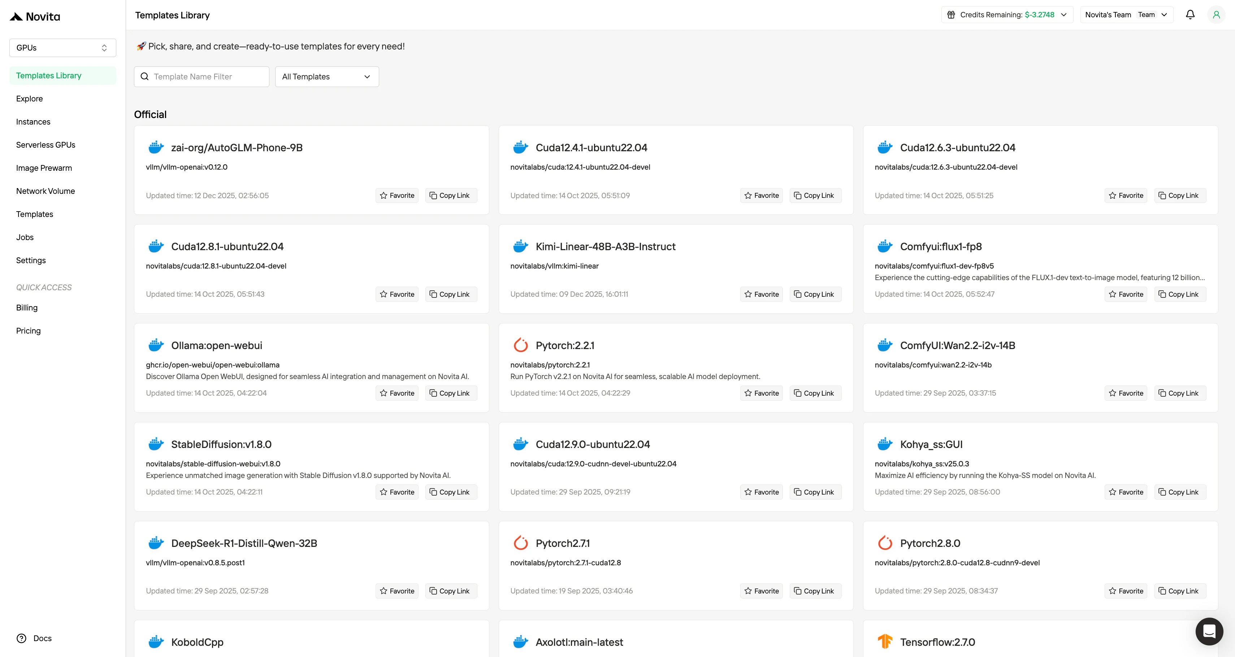This screenshot has width=1235, height=657.
Task: Click the PyTorch icon for Pytorch2.7.1
Action: (x=520, y=543)
